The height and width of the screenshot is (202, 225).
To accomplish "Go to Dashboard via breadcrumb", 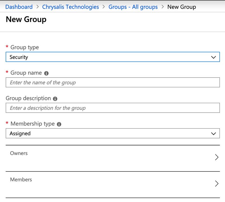I will point(19,7).
